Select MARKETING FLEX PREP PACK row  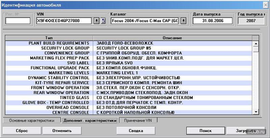129,58
